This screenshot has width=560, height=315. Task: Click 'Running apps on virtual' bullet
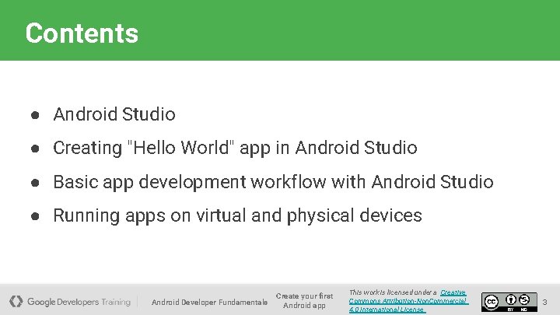(237, 215)
